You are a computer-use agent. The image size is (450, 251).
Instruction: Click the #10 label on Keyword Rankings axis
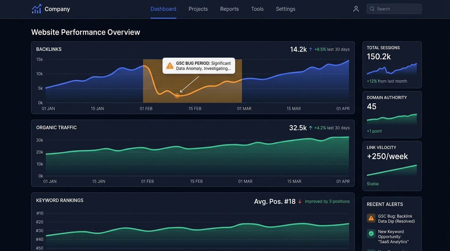[x=40, y=213]
